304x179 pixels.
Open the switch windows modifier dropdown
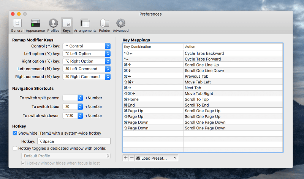pos(73,116)
